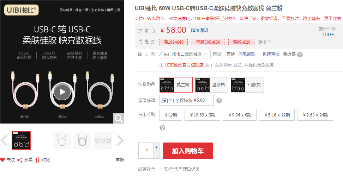Screen dimensions: 343x177
Task: Increase quantity with plus stepper
Action: (x=156, y=147)
